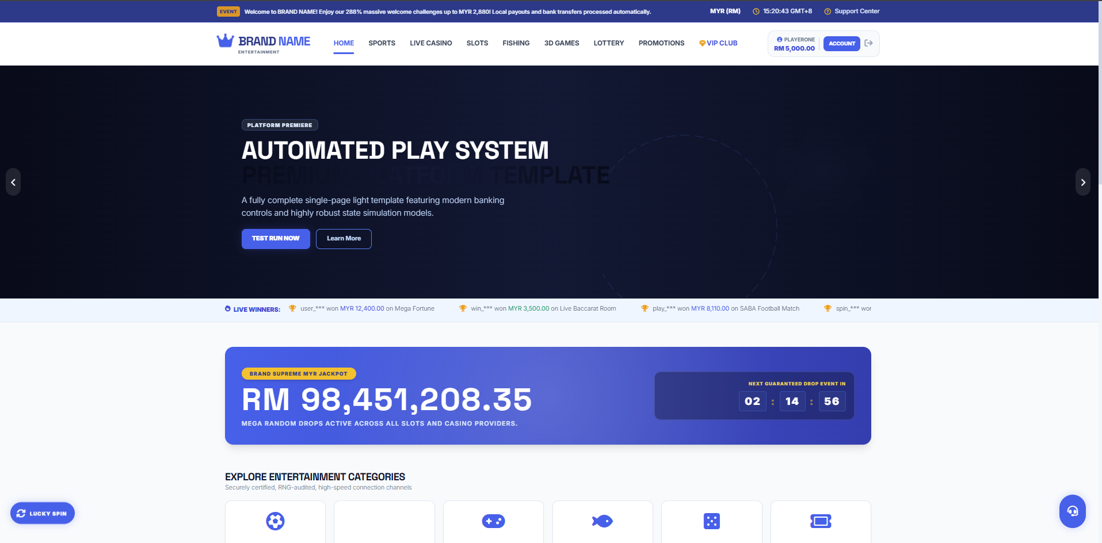Click the crown logo icon
This screenshot has height=543, width=1102.
(225, 41)
